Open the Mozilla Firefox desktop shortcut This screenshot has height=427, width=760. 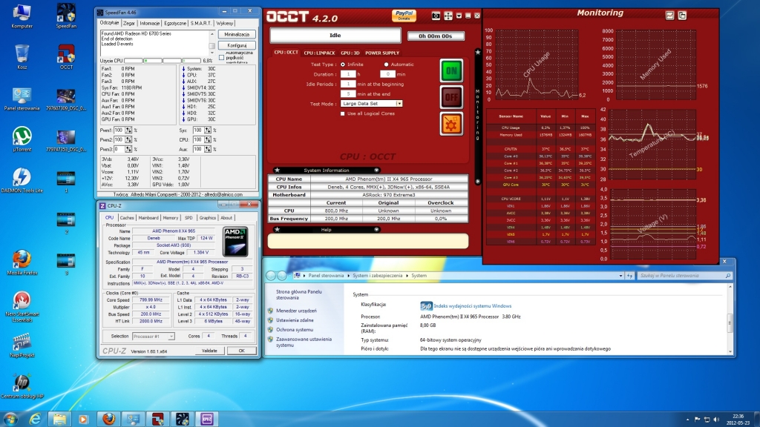pyautogui.click(x=22, y=259)
